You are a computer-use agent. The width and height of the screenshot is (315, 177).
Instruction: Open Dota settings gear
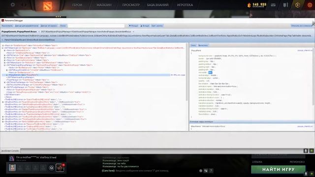(x=13, y=4)
